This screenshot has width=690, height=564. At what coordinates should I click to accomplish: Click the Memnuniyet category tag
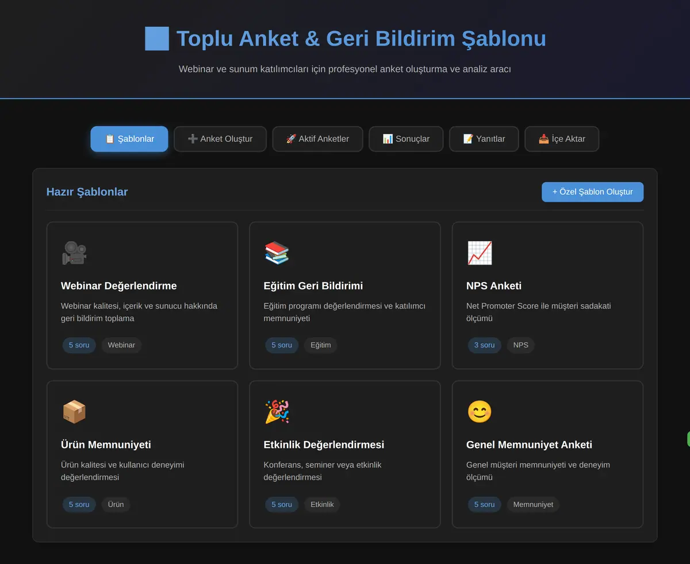pos(533,504)
